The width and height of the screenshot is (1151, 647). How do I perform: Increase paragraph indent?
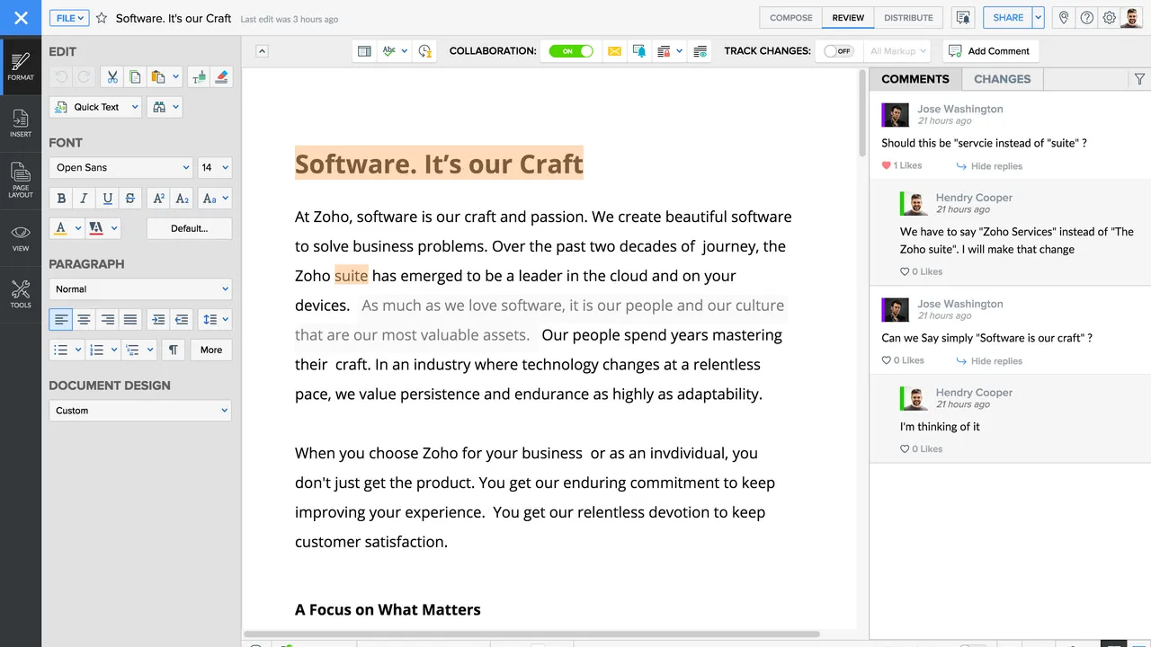click(158, 319)
